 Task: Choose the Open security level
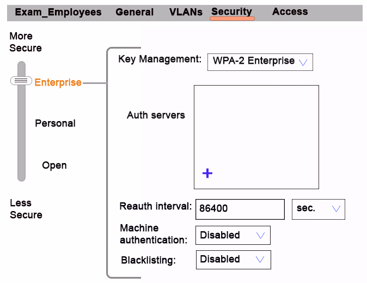click(54, 166)
